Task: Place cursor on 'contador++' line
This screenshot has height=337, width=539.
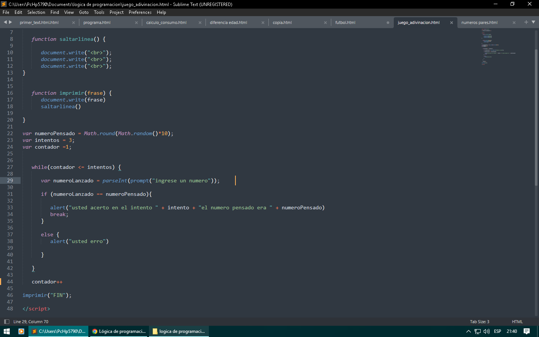Action: click(47, 282)
